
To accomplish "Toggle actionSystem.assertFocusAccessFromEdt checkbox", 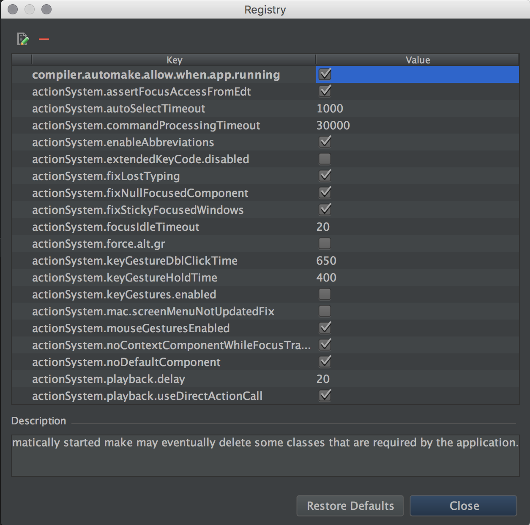I will pyautogui.click(x=325, y=91).
